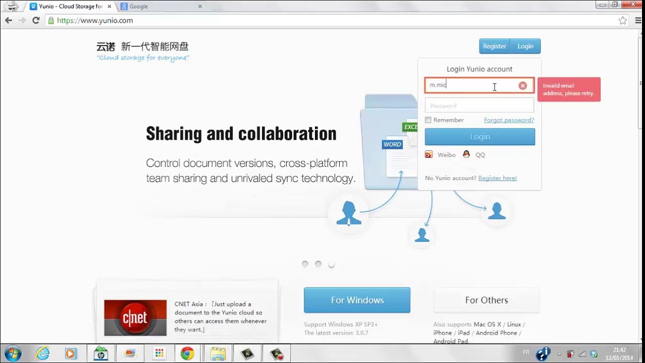This screenshot has height=363, width=645.
Task: Show hidden tray icons arrow
Action: pyautogui.click(x=559, y=354)
